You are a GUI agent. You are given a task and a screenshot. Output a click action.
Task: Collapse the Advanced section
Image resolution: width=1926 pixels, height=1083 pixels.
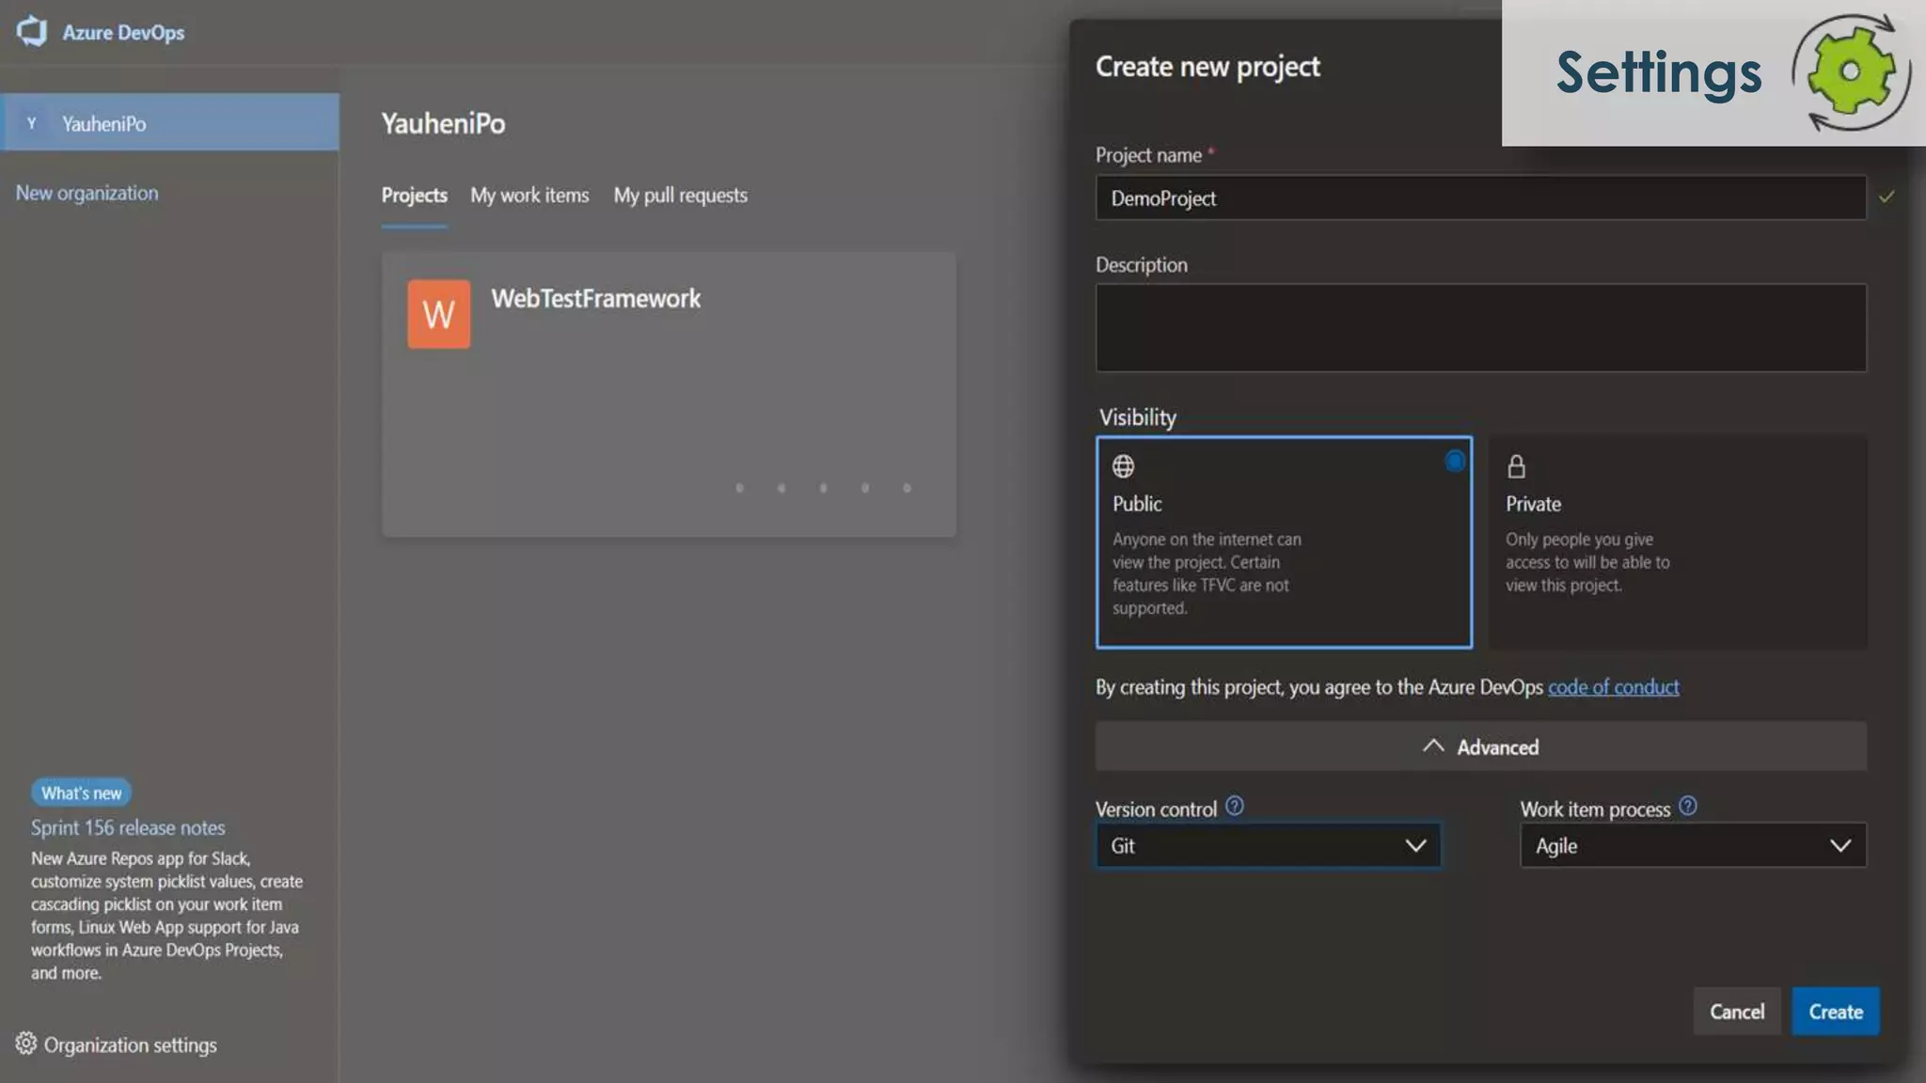[1480, 746]
